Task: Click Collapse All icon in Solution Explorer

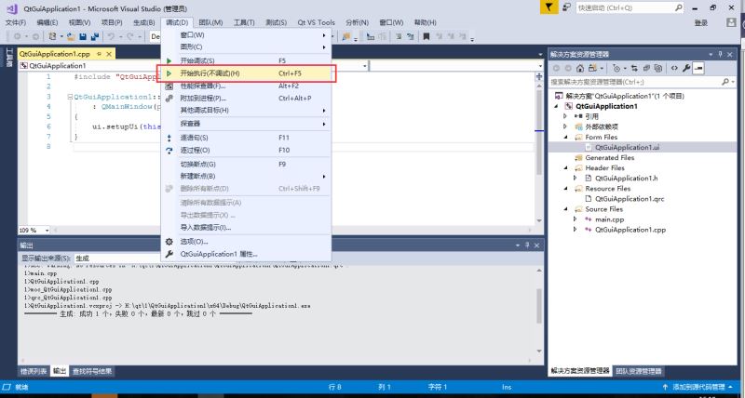Action: tap(646, 68)
